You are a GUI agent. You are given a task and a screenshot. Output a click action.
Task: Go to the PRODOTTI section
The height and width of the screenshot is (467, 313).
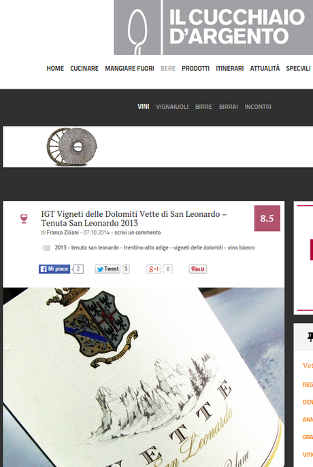(195, 69)
